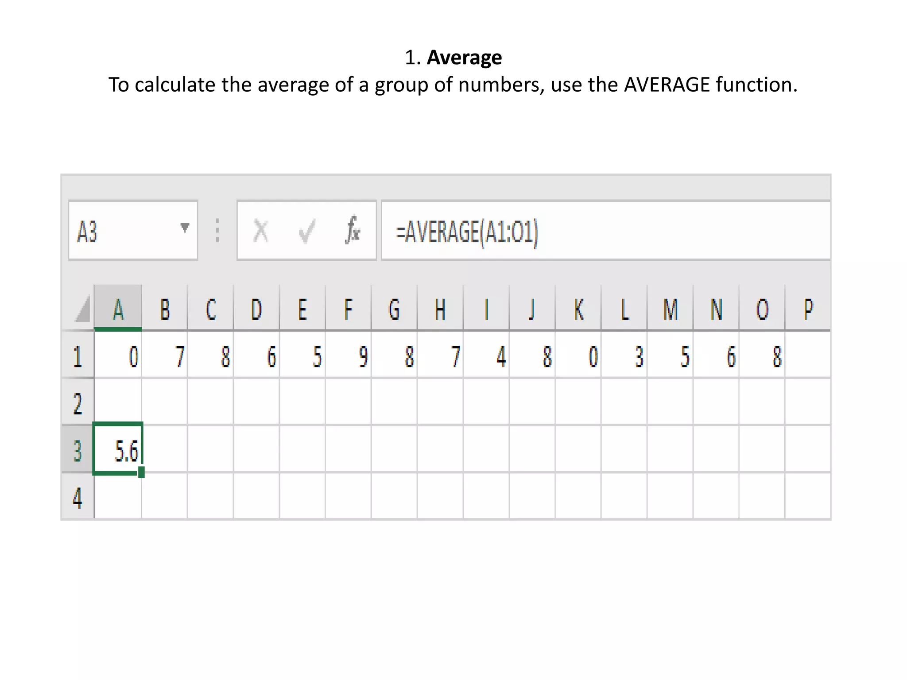Click cell O1 containing 8

click(762, 356)
